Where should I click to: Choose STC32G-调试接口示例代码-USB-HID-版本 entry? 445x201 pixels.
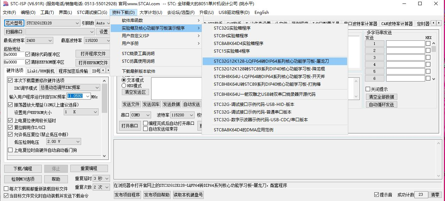(275, 105)
